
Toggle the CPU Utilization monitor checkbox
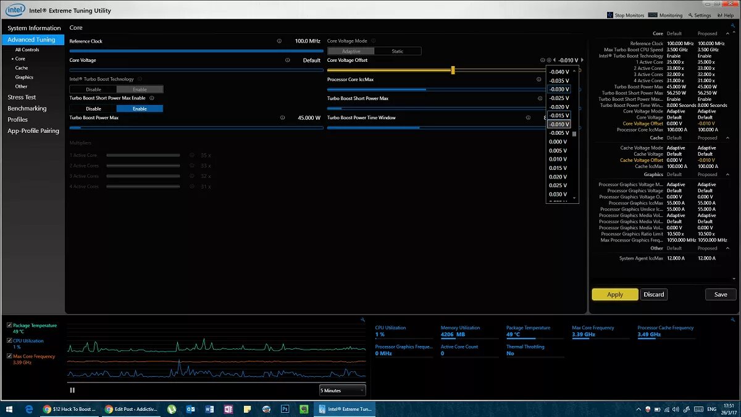[x=9, y=340]
